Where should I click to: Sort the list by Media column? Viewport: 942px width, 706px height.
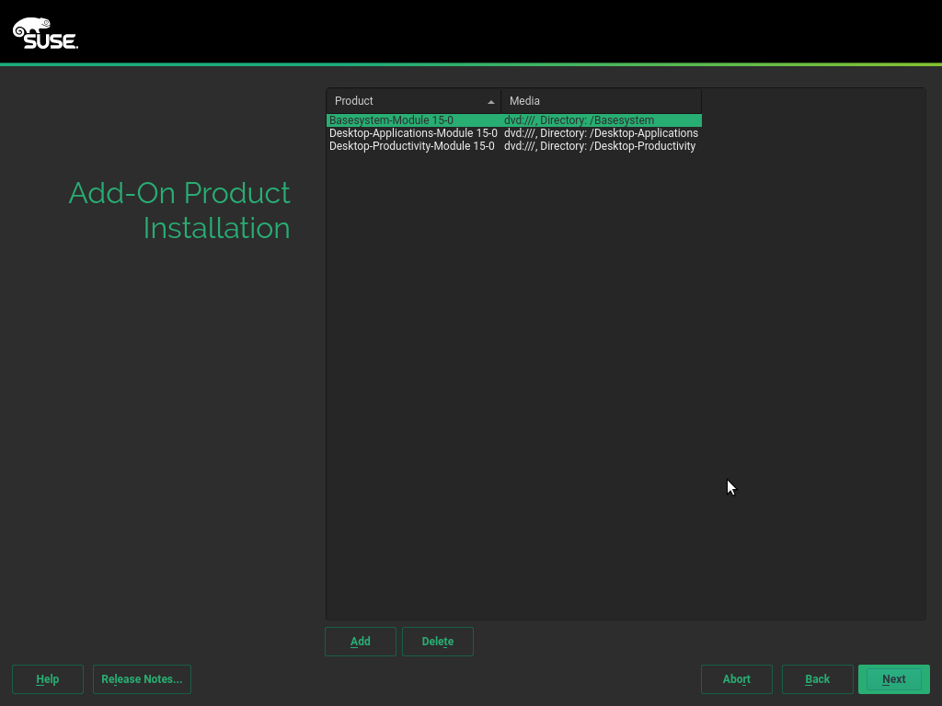tap(524, 101)
